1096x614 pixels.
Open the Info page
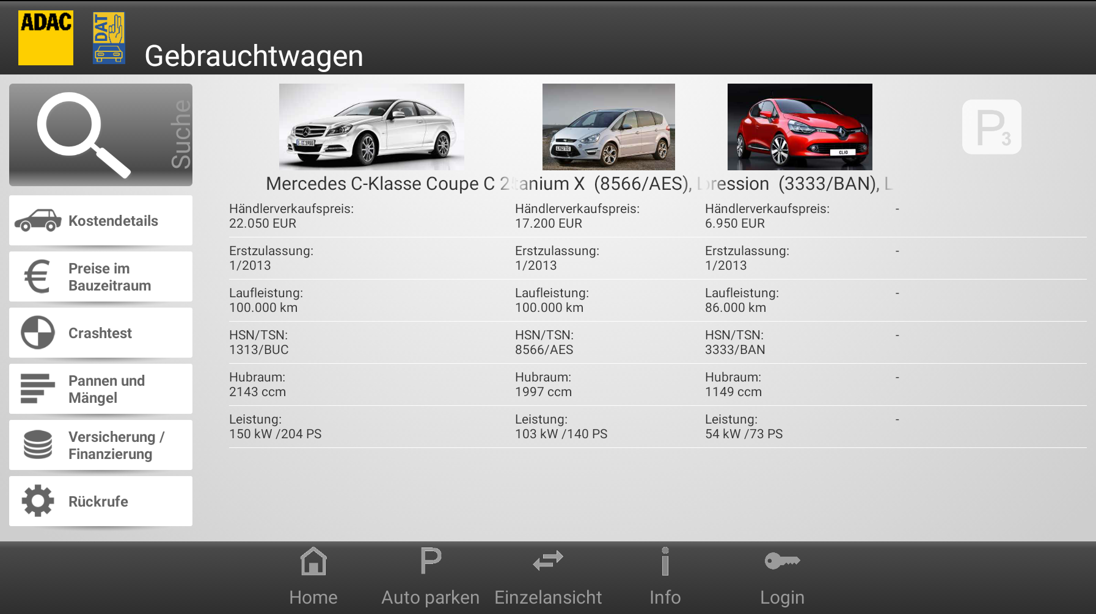click(x=665, y=576)
